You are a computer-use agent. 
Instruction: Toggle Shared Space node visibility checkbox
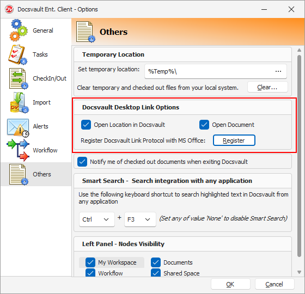coord(156,273)
